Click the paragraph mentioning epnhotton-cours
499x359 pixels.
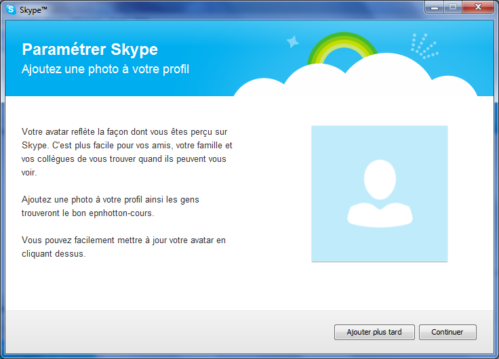110,207
